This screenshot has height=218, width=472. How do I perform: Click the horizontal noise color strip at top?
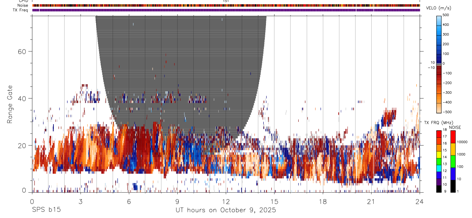226,5
